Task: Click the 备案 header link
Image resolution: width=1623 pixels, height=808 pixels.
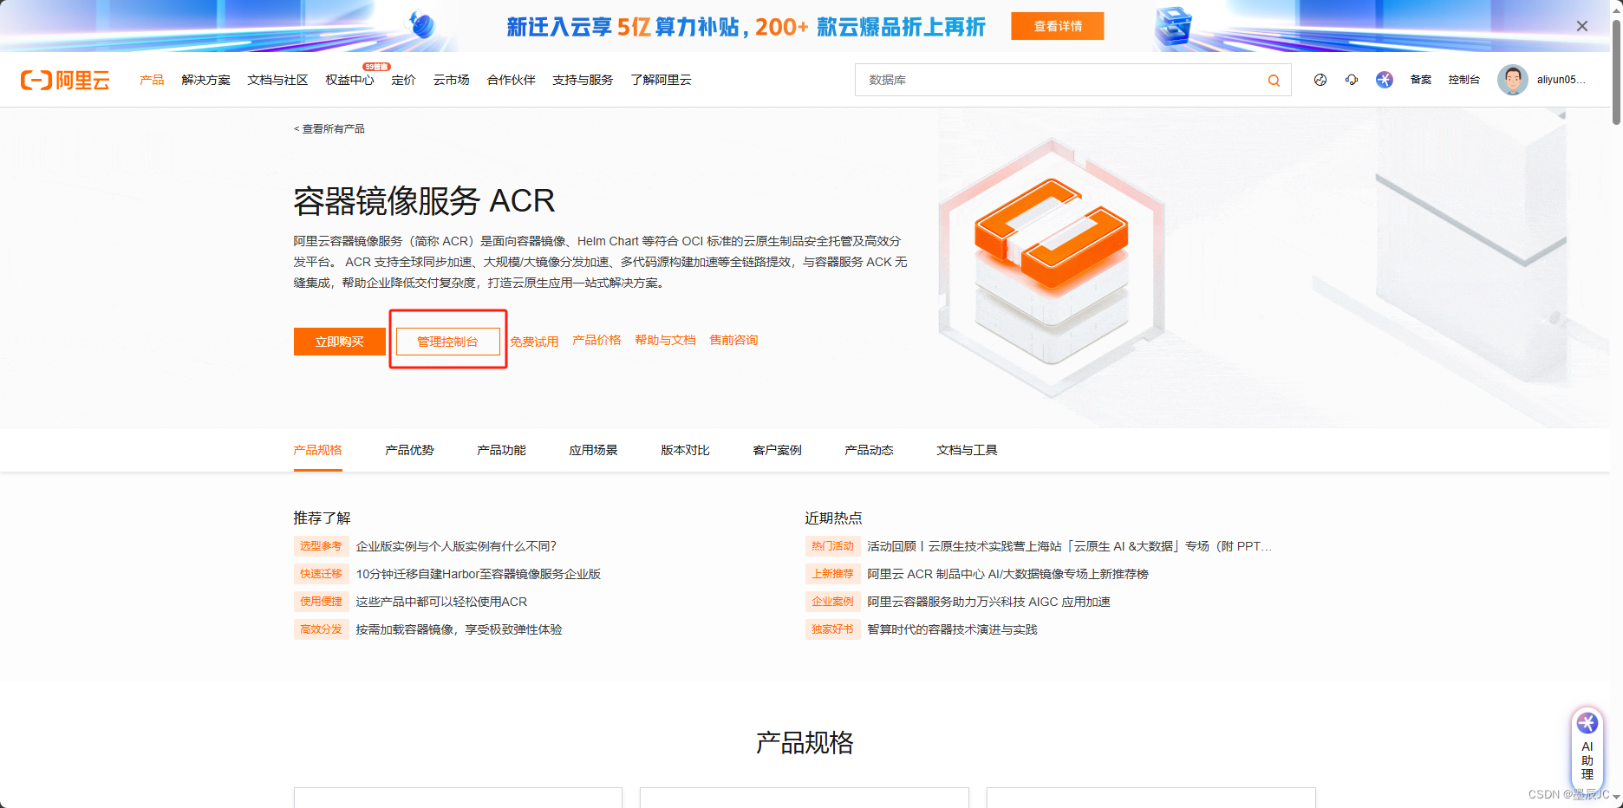Action: click(x=1421, y=80)
